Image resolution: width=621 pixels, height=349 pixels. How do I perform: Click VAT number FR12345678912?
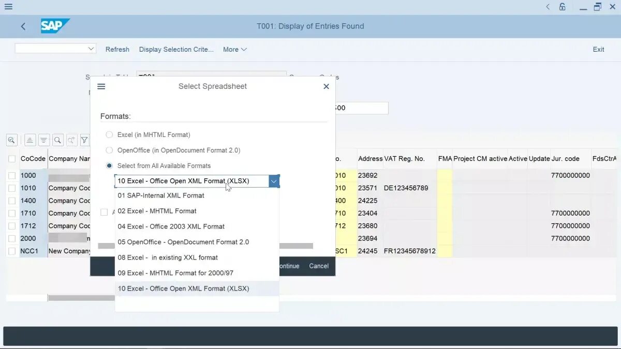410,251
